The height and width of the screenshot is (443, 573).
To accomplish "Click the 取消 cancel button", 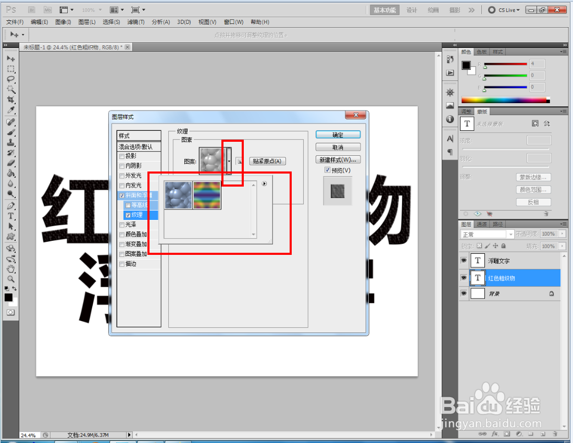I will point(338,147).
